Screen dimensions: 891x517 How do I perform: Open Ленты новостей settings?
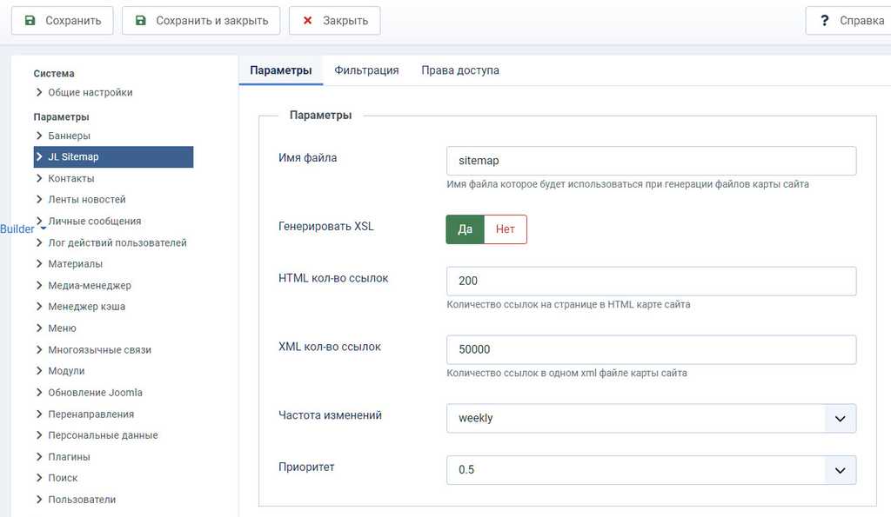pyautogui.click(x=86, y=200)
